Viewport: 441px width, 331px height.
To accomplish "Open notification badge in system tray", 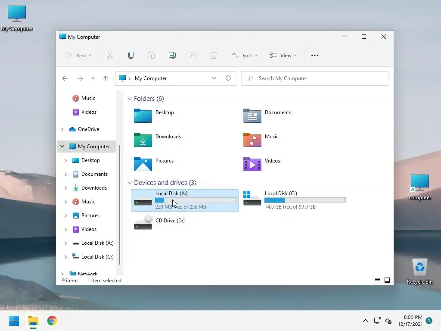I will point(429,321).
